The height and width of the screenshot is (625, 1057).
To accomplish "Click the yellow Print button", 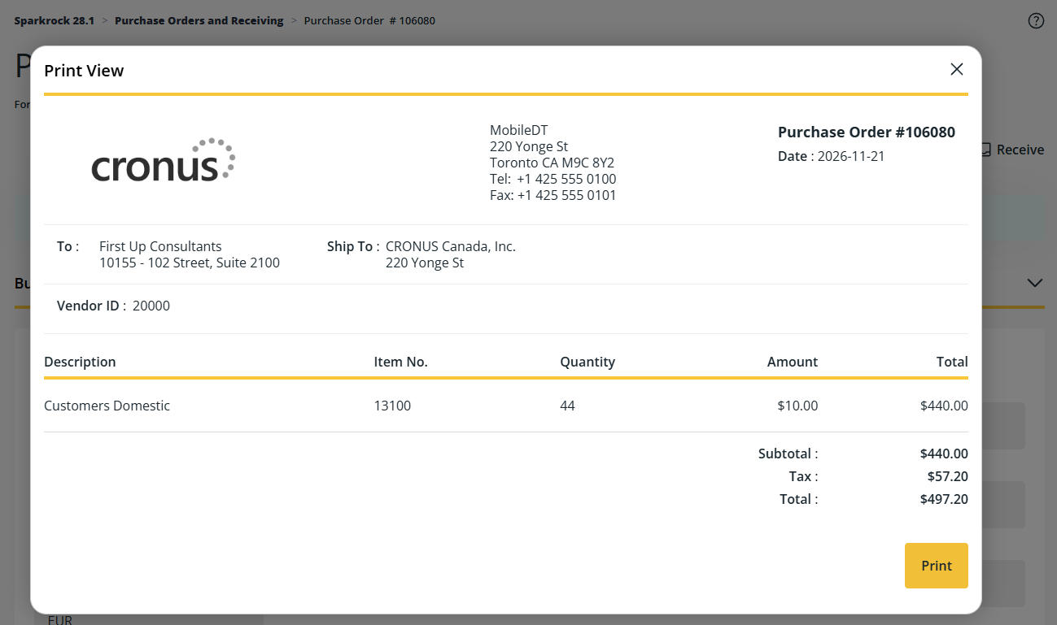I will click(x=937, y=566).
